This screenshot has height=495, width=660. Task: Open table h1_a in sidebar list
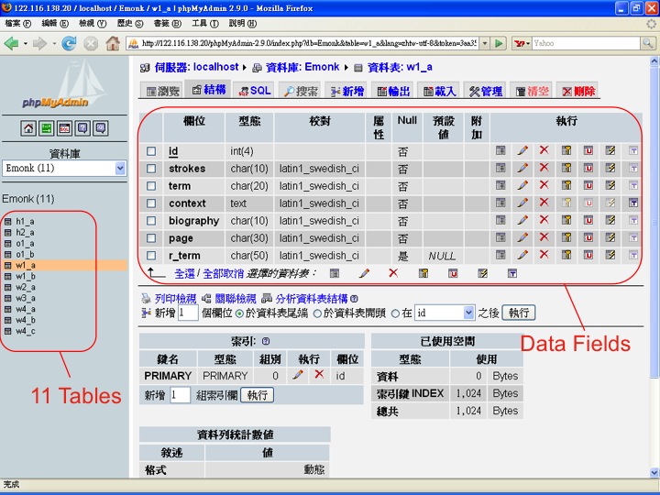[x=25, y=222]
